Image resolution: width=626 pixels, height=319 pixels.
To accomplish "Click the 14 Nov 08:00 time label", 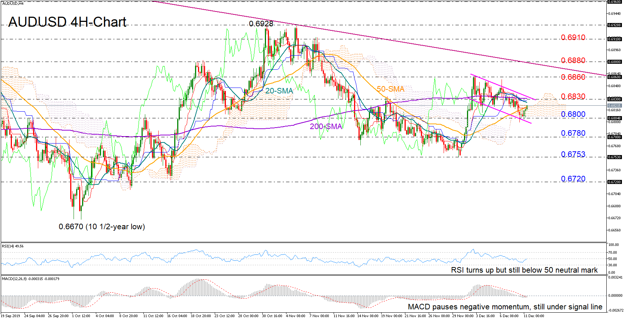I will click(x=368, y=316).
